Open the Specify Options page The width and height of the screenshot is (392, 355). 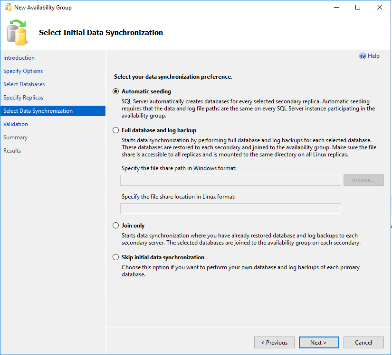[23, 71]
